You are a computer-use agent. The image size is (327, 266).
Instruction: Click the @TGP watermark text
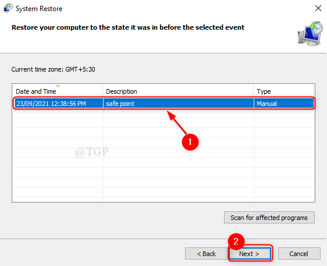click(x=91, y=152)
